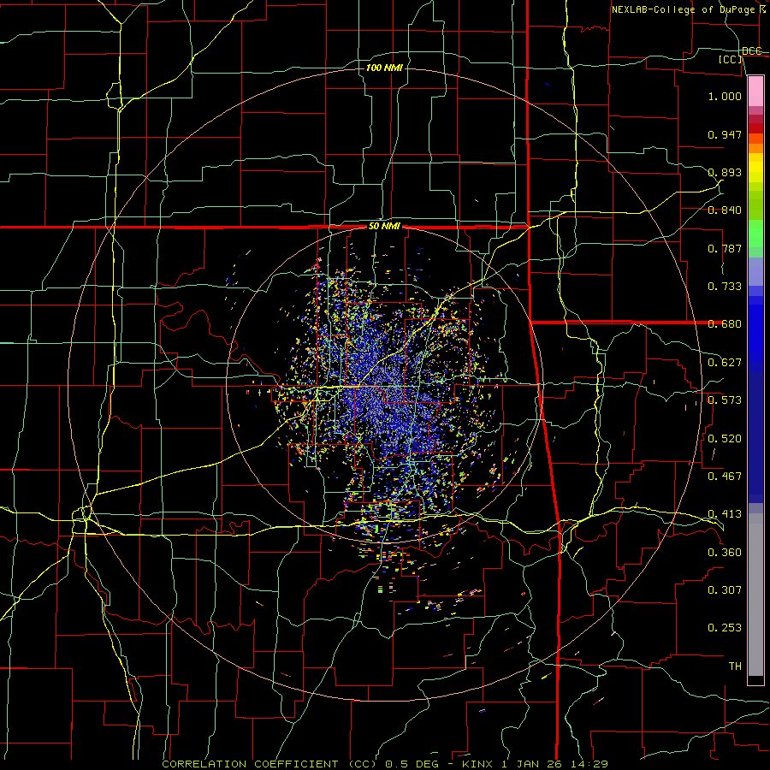770x770 pixels.
Task: Click the NEXLAB-College of DuPage label
Action: coord(683,9)
